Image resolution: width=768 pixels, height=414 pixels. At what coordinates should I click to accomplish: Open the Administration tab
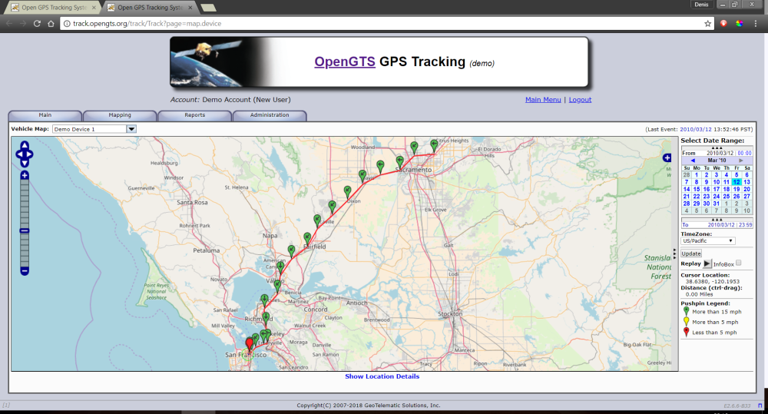click(x=270, y=115)
